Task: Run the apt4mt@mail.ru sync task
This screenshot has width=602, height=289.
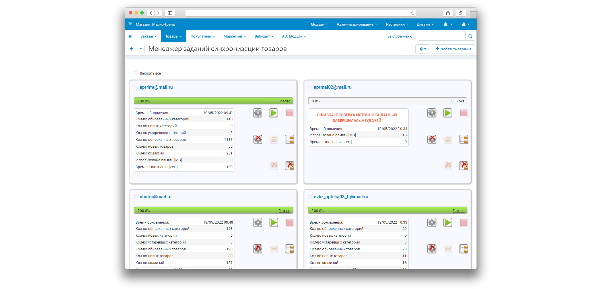Action: 274,113
